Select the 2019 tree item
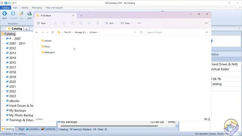This screenshot has height=136, width=242. (11, 77)
